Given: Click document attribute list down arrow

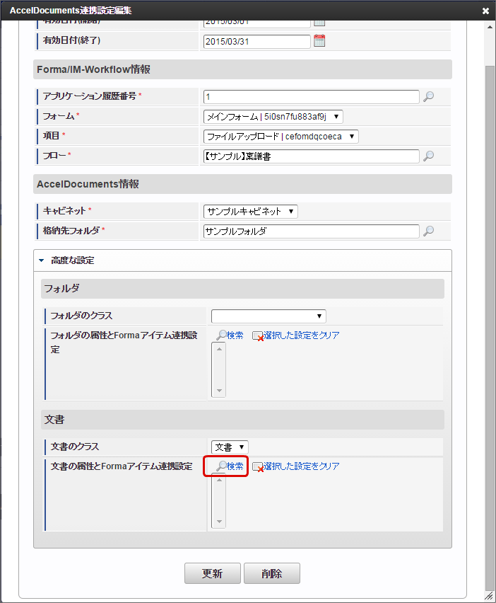Looking at the screenshot, I should 219,522.
